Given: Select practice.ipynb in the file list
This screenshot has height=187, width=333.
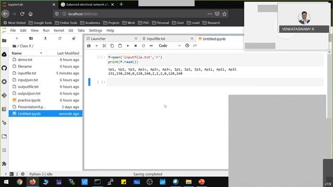Looking at the screenshot, I should 45,100.
